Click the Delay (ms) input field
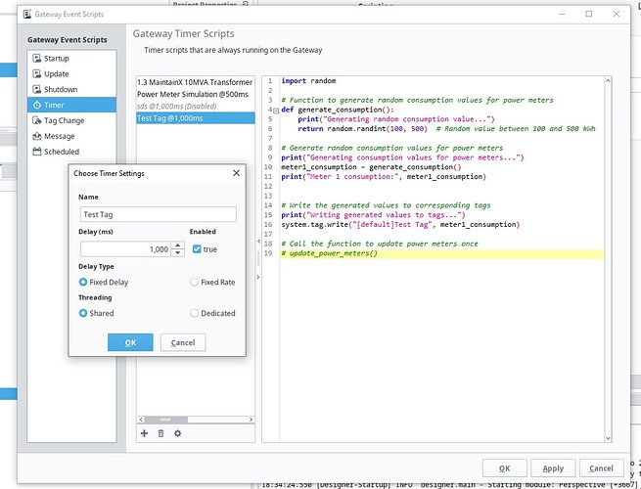This screenshot has height=489, width=641. tap(126, 249)
